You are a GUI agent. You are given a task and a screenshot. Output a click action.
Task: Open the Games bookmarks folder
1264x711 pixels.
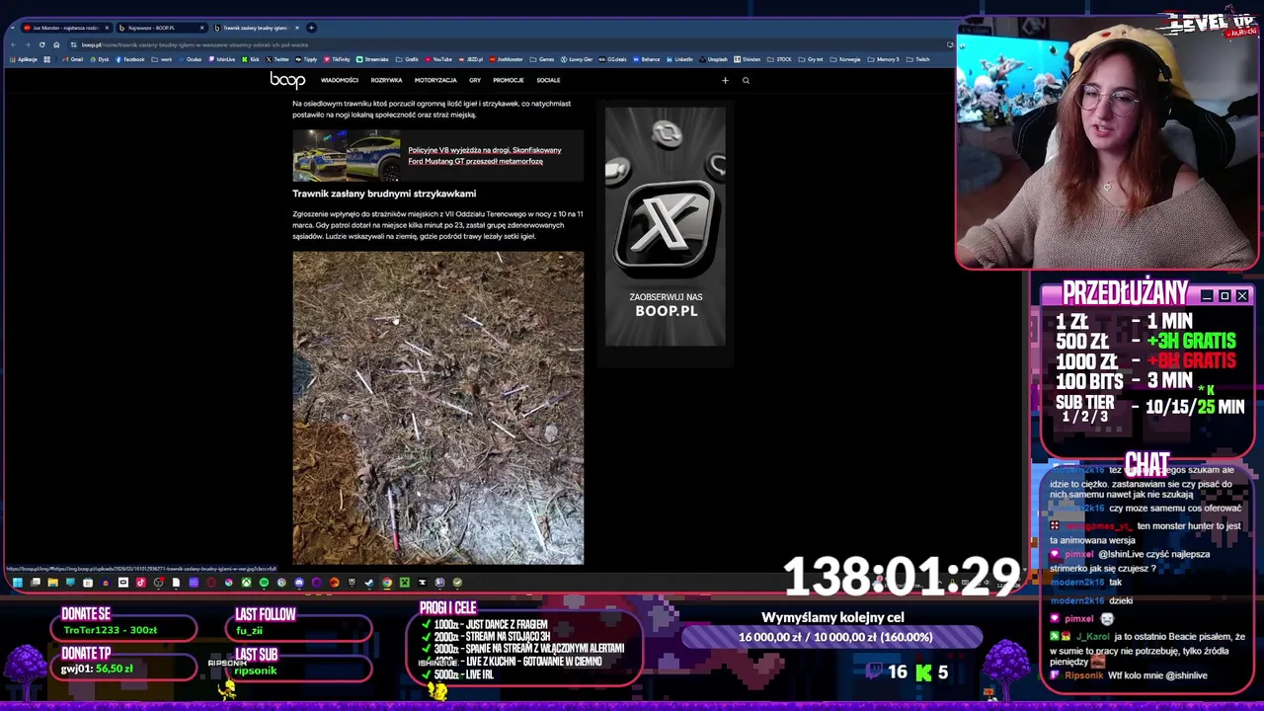coord(541,59)
